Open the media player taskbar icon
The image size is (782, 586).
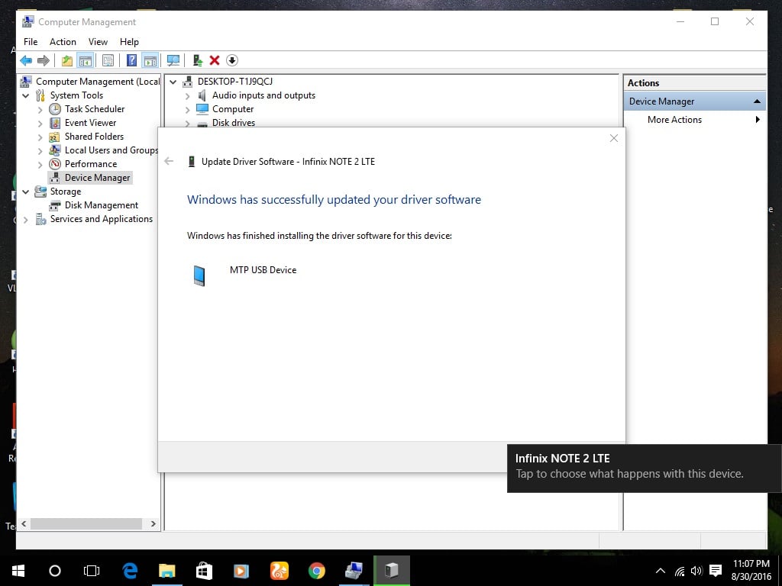(x=241, y=571)
